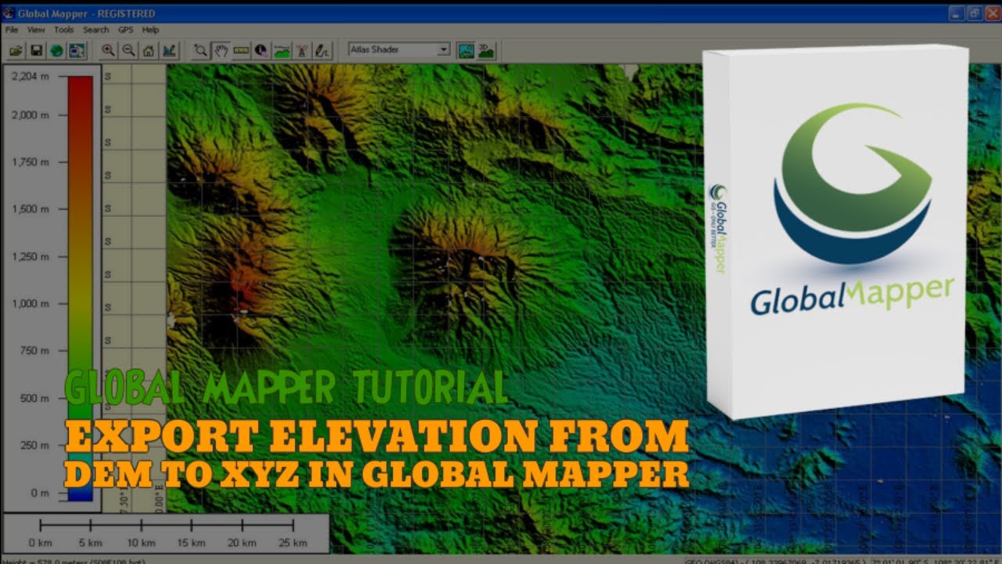Toggle the hill shading button

coord(466,50)
